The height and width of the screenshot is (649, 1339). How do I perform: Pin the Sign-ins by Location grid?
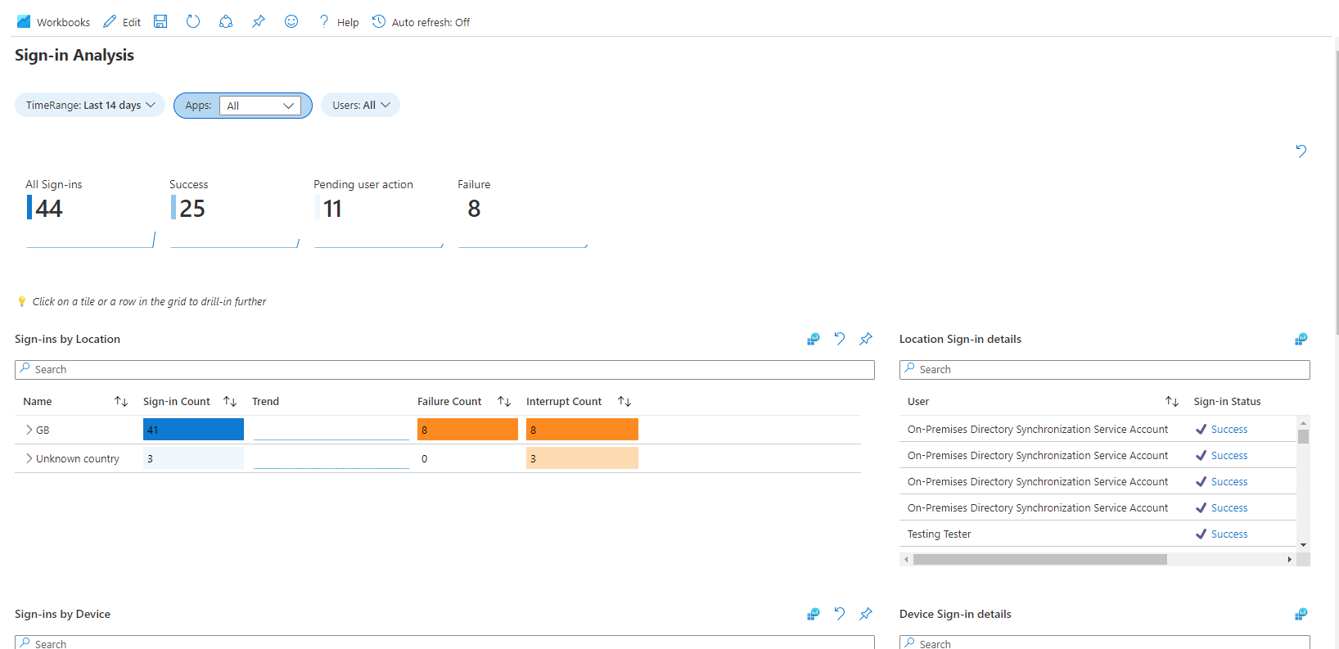(x=866, y=339)
